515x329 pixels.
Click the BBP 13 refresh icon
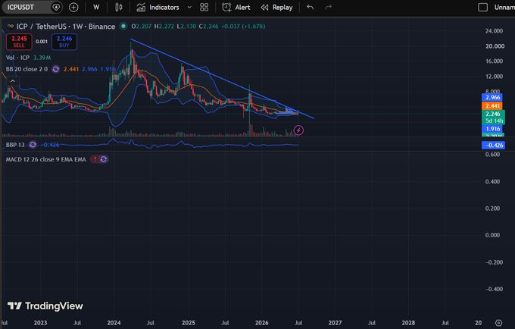pyautogui.click(x=33, y=145)
